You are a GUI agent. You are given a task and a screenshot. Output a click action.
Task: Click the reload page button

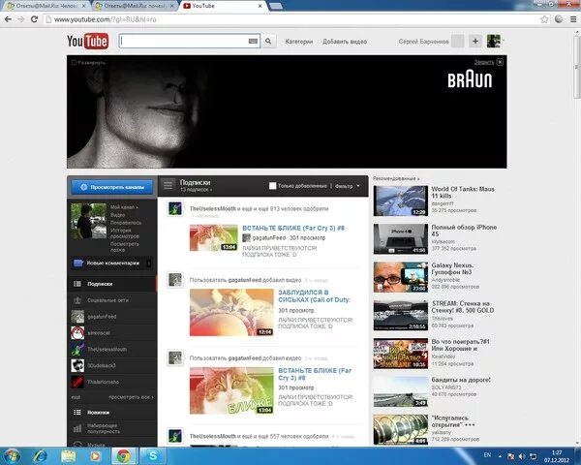tap(34, 19)
